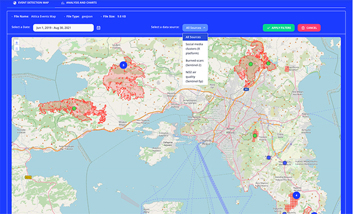The width and height of the screenshot is (353, 214).
Task: Click the file type value 'geojson'
Action: [x=87, y=17]
